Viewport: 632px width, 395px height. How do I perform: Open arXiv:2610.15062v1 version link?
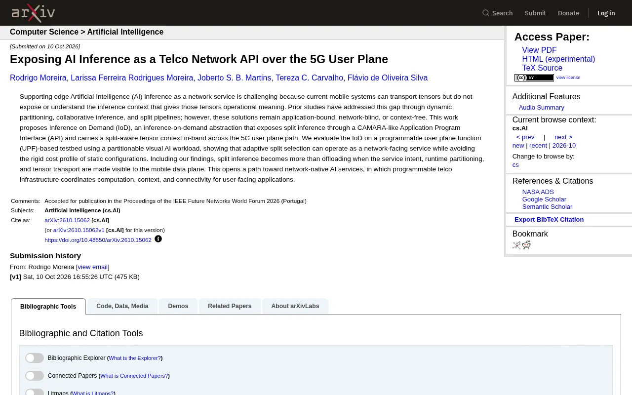(79, 230)
